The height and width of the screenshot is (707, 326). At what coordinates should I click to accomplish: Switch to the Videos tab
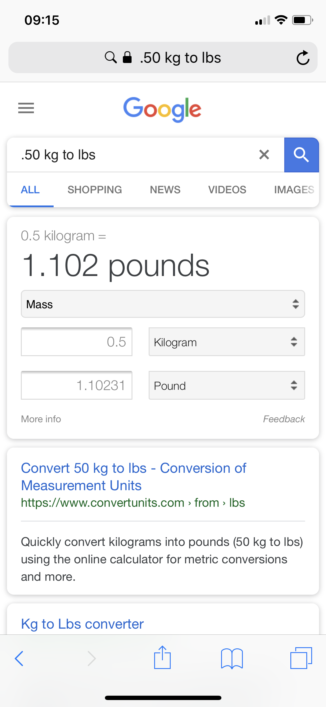tap(227, 190)
